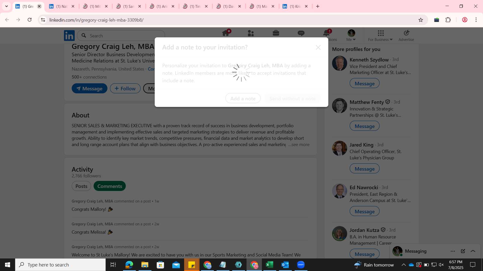Message Matthew Fenty
This screenshot has height=271, width=483.
(365, 126)
